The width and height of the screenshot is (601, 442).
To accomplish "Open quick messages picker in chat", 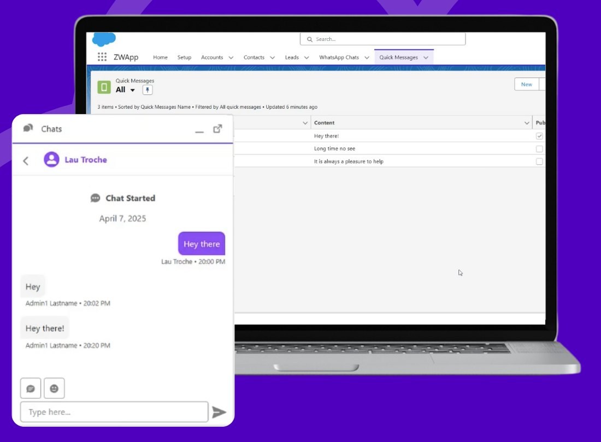I will [x=31, y=389].
